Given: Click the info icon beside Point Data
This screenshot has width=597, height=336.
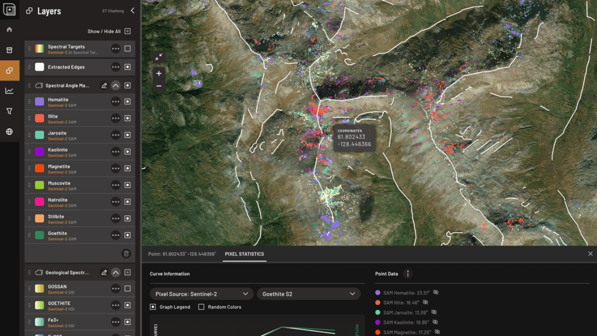Looking at the screenshot, I should 408,274.
